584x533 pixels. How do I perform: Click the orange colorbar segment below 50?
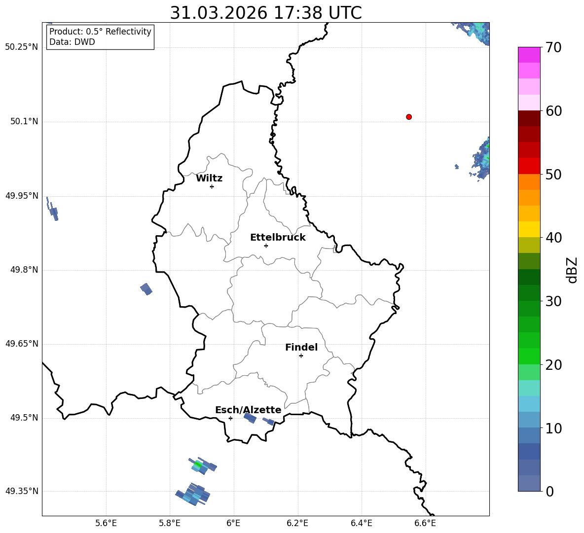point(529,182)
